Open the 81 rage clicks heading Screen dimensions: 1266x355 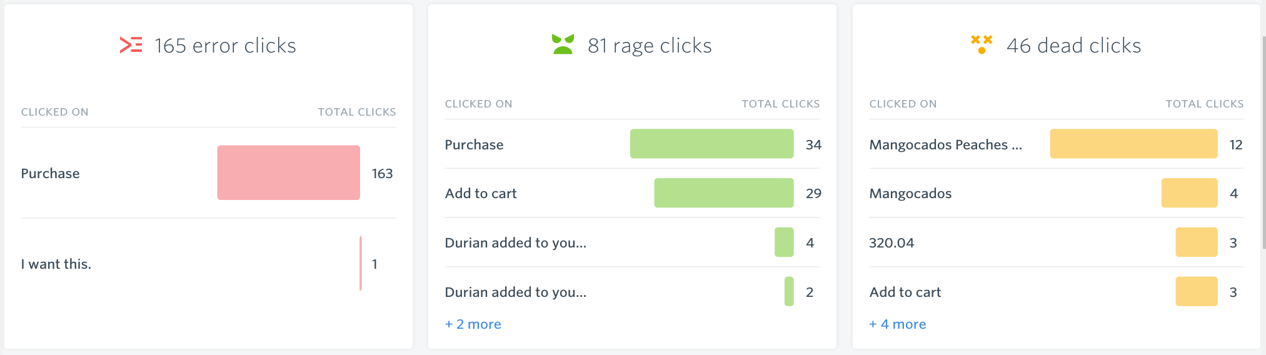650,46
